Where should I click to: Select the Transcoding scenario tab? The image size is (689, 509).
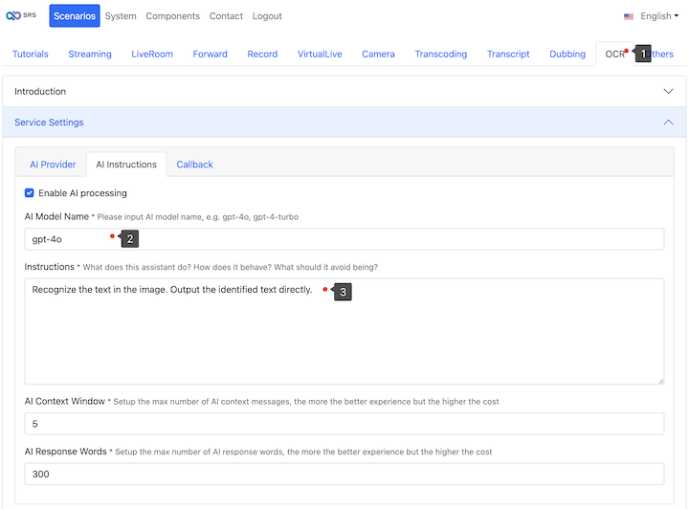tap(440, 55)
